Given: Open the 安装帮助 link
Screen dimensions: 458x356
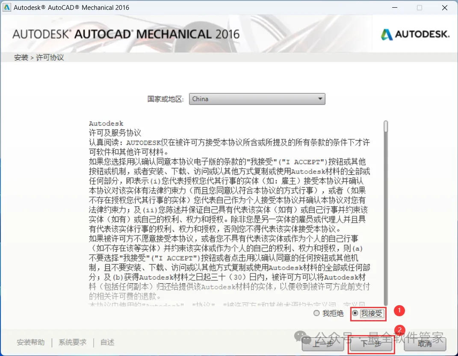Looking at the screenshot, I should (x=31, y=342).
